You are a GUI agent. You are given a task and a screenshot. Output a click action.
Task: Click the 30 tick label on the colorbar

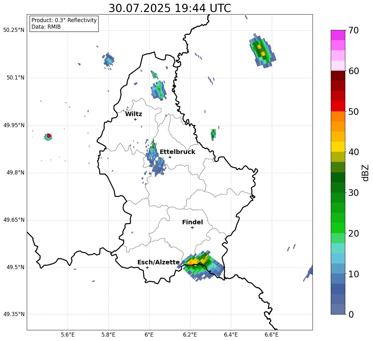353,193
